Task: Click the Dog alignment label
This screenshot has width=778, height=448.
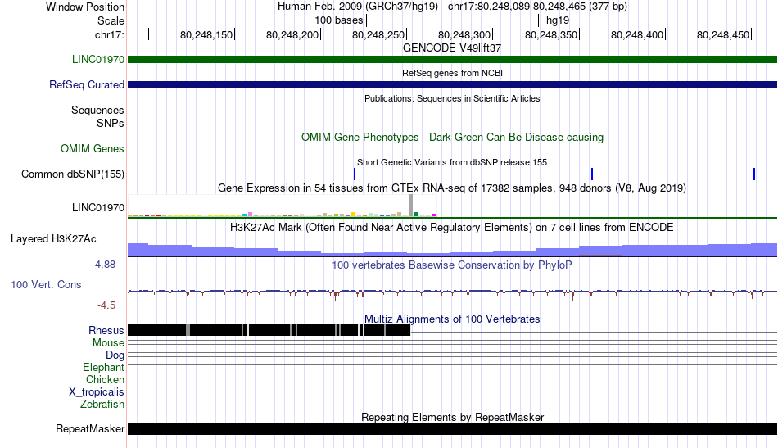Action: (x=115, y=355)
